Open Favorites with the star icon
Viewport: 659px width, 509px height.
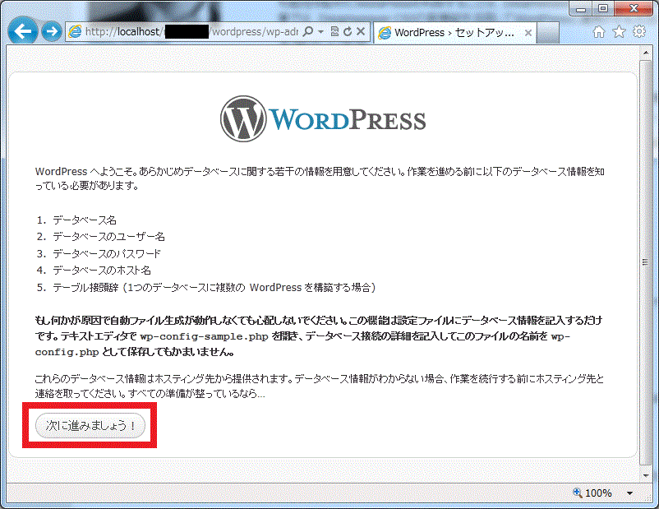click(619, 32)
